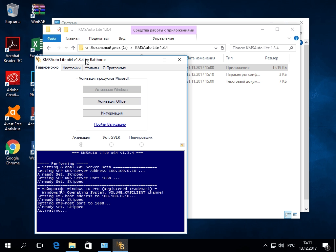Screen dimensions: 336x252
Task: Open Task View on the taskbar
Action: click(39, 245)
